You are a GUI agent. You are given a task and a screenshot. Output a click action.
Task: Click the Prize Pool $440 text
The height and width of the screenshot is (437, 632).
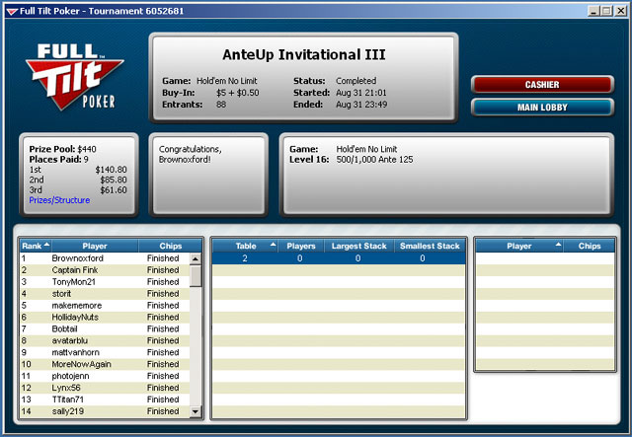tap(62, 149)
